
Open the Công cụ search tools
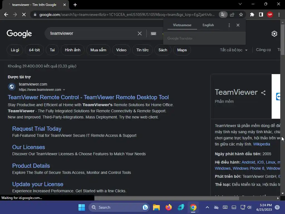click(263, 50)
